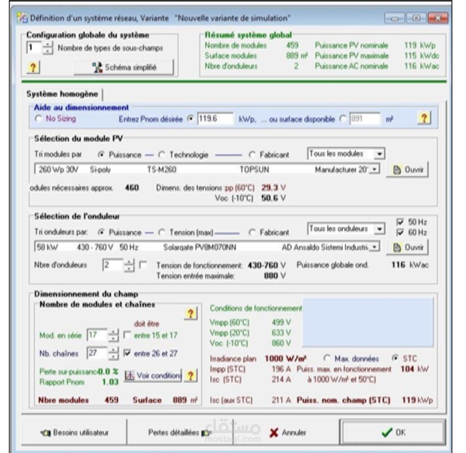The image size is (466, 453).
Task: Open help next to Voir conditions
Action: [x=191, y=376]
